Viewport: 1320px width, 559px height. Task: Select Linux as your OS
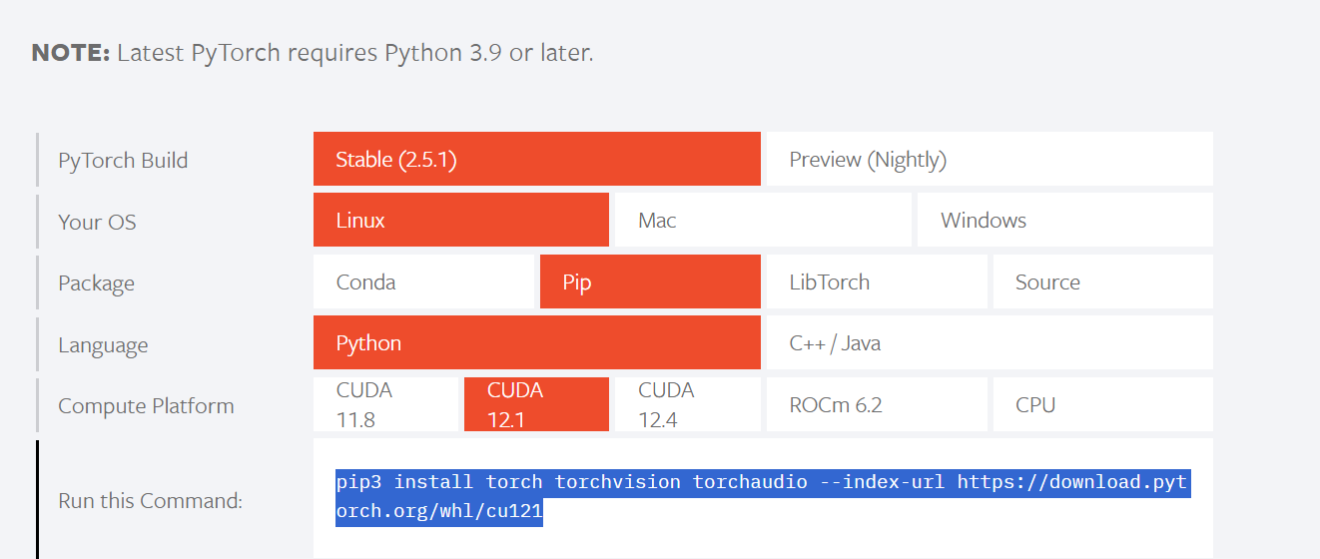pos(460,221)
